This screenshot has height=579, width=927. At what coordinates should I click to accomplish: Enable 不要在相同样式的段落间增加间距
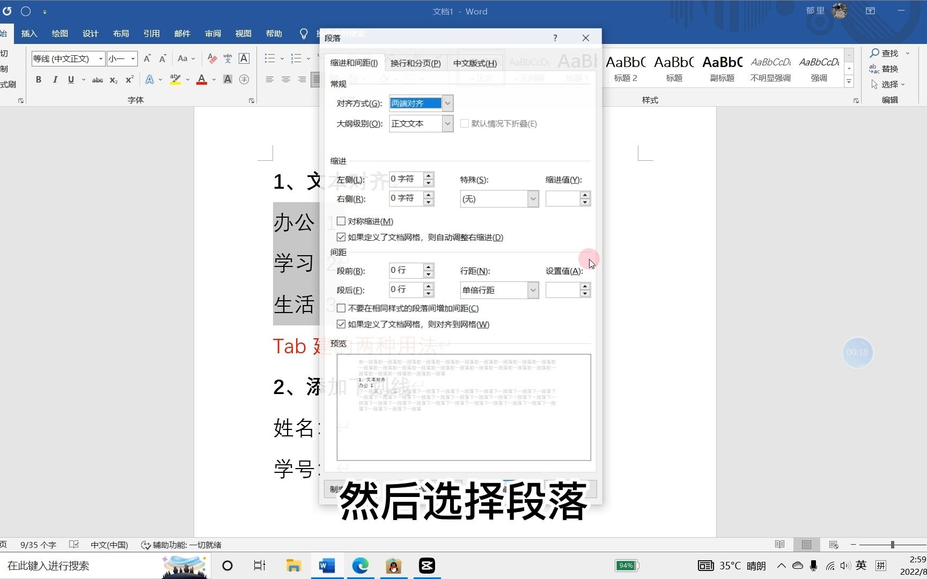[x=342, y=308]
